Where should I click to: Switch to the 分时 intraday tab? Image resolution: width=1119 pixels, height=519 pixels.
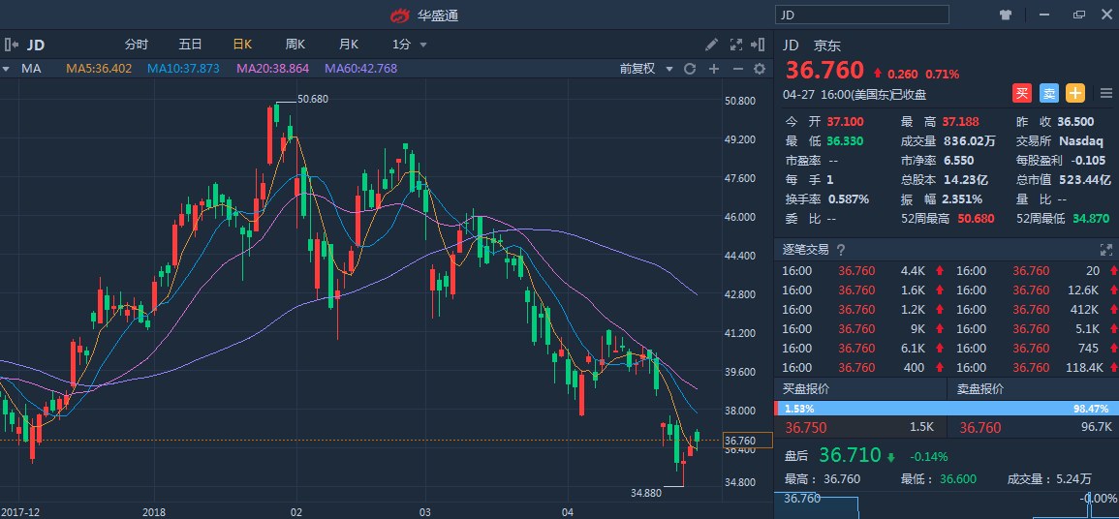tap(137, 45)
